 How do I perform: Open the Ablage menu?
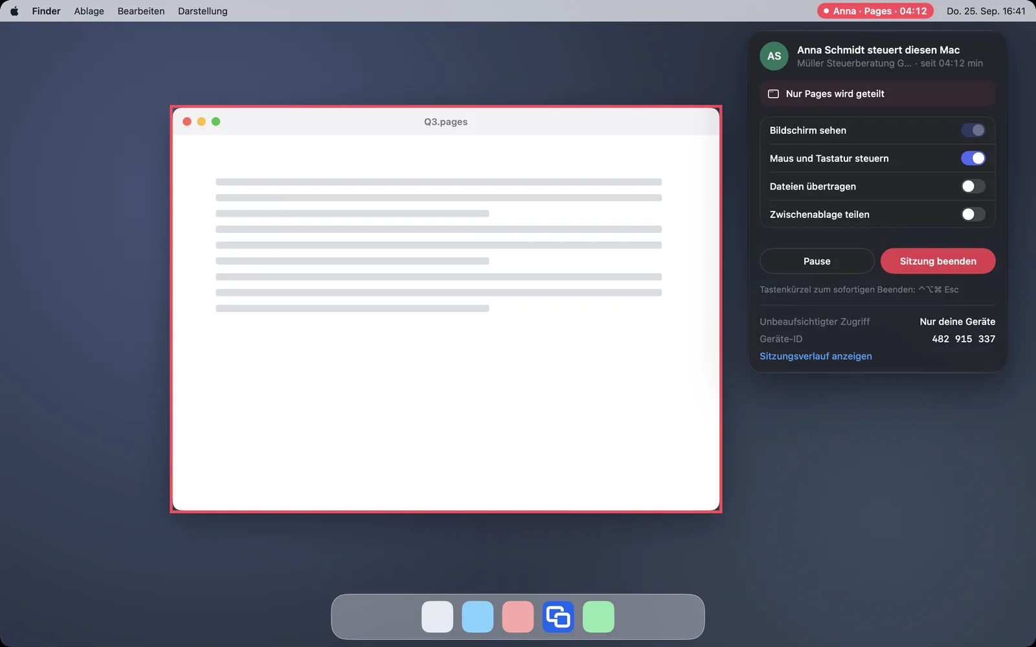pyautogui.click(x=89, y=11)
